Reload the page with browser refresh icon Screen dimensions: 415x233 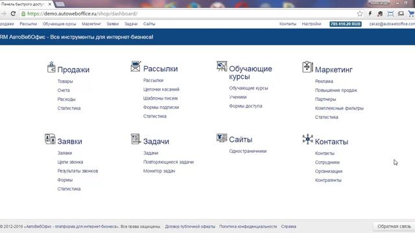pyautogui.click(x=13, y=14)
